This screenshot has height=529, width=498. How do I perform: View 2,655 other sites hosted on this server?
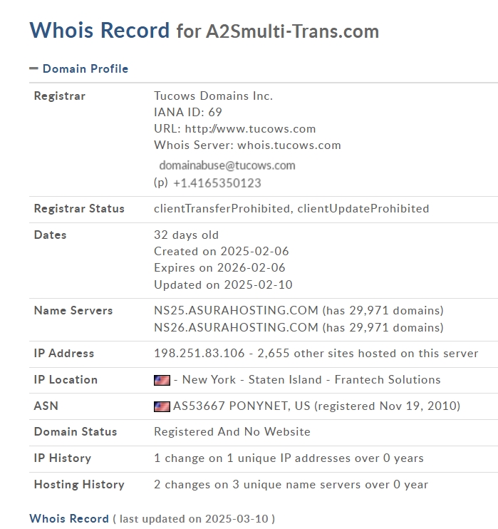click(x=368, y=353)
